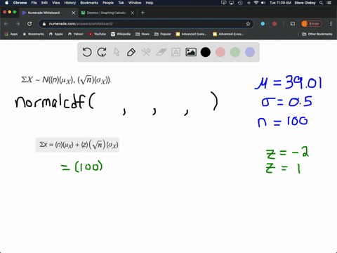Open the Chrome three-dot menu
This screenshot has width=337, height=253.
tap(331, 24)
